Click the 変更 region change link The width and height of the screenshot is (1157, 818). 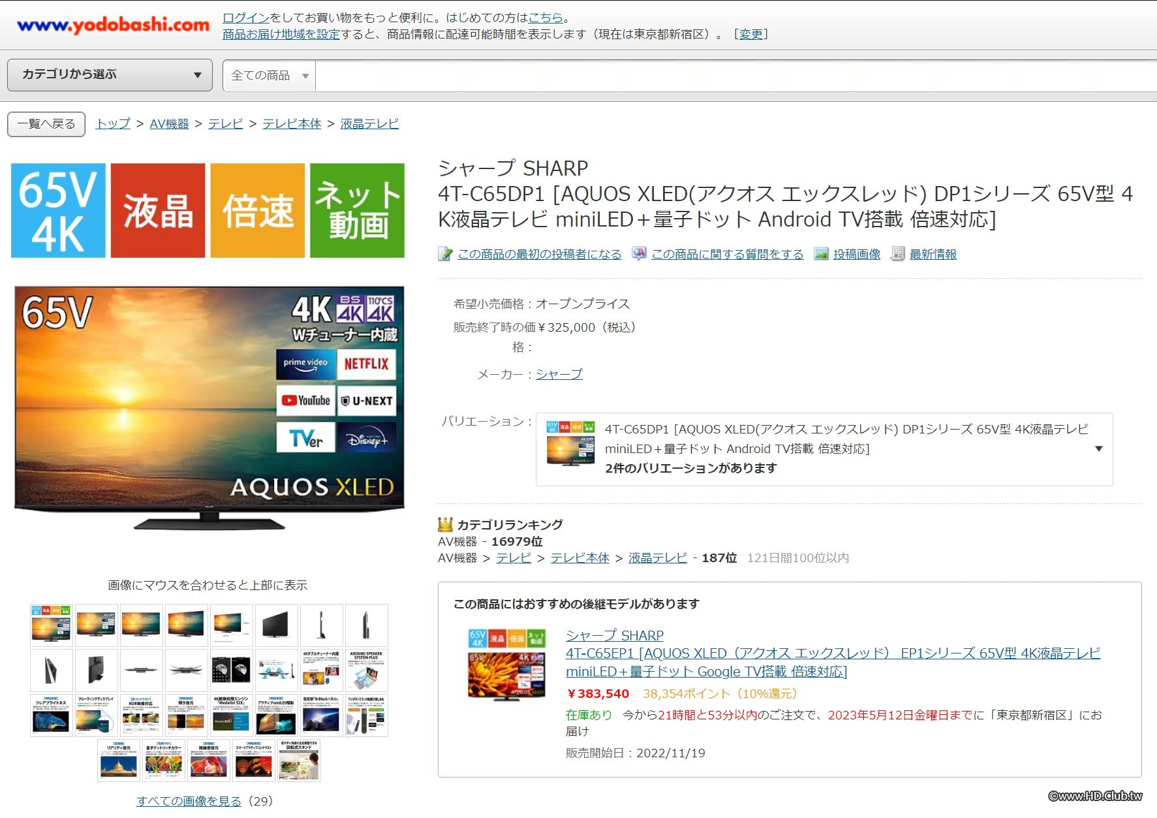[750, 34]
